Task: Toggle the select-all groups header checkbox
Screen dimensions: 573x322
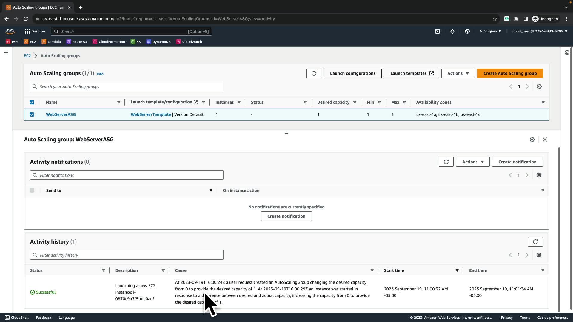Action: point(32,102)
